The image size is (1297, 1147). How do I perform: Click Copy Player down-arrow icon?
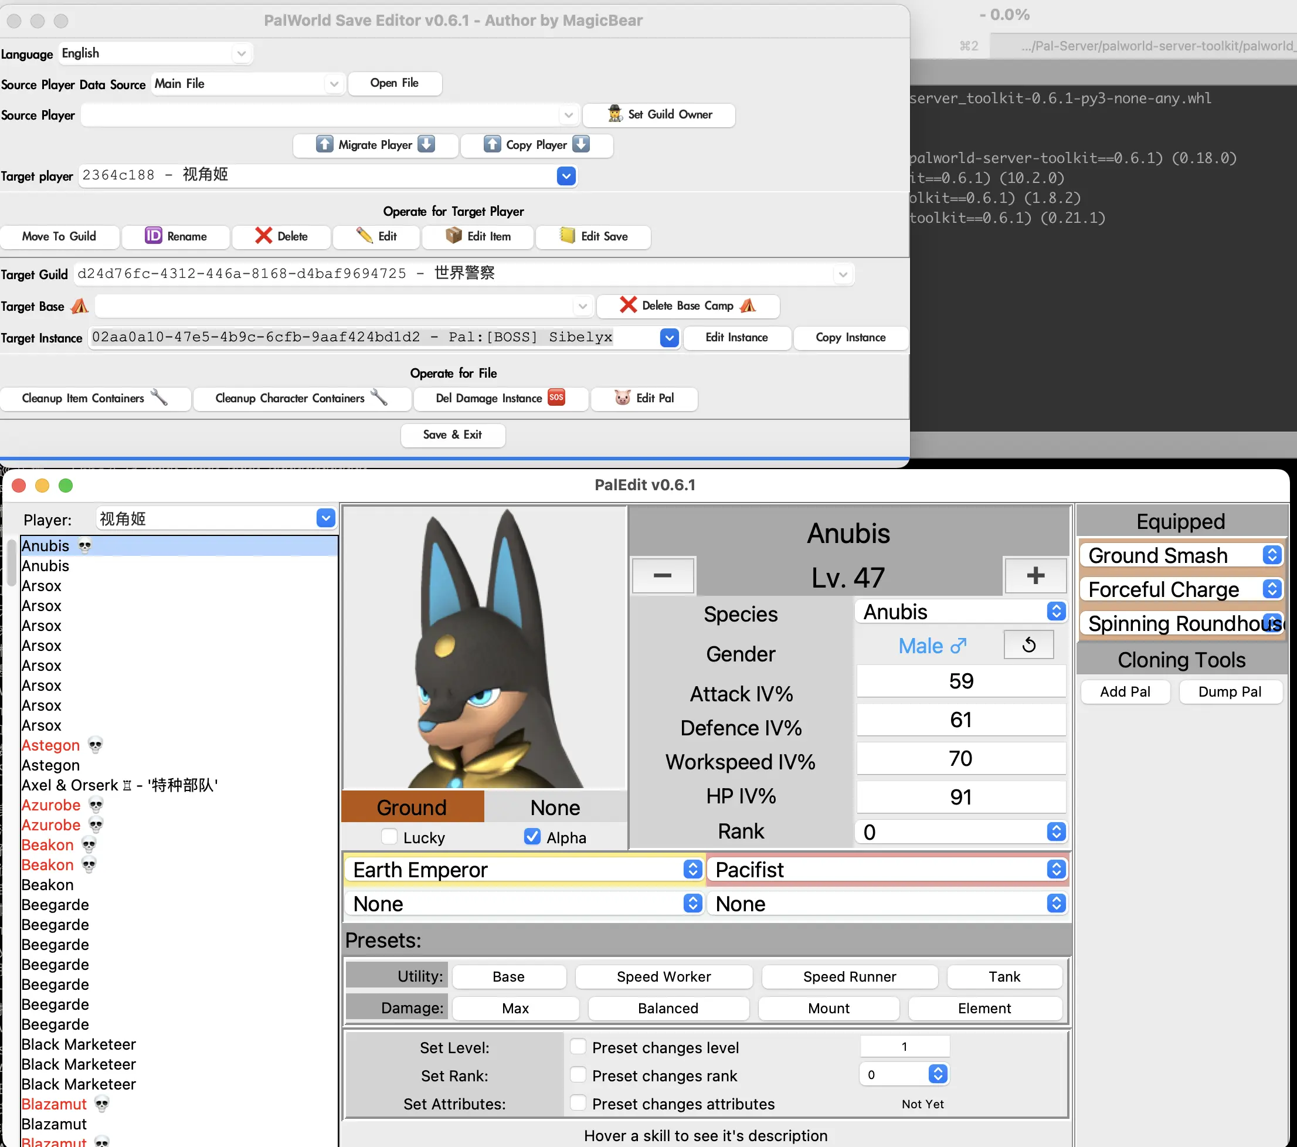coord(581,145)
